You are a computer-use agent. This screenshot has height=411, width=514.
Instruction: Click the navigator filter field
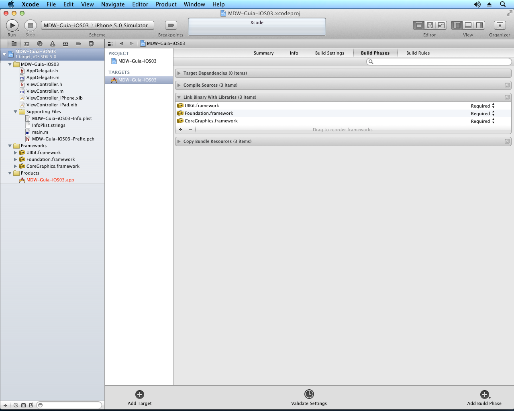(69, 405)
